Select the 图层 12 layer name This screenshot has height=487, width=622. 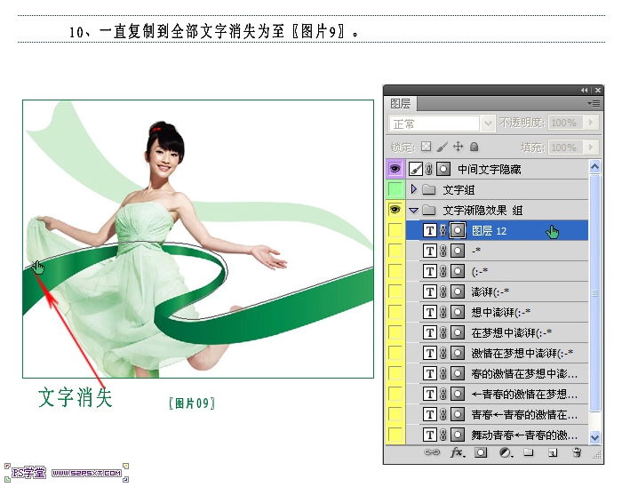coord(489,231)
